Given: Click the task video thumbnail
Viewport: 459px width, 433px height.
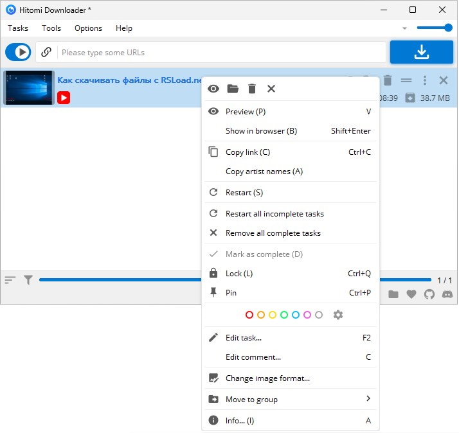Looking at the screenshot, I should click(29, 87).
